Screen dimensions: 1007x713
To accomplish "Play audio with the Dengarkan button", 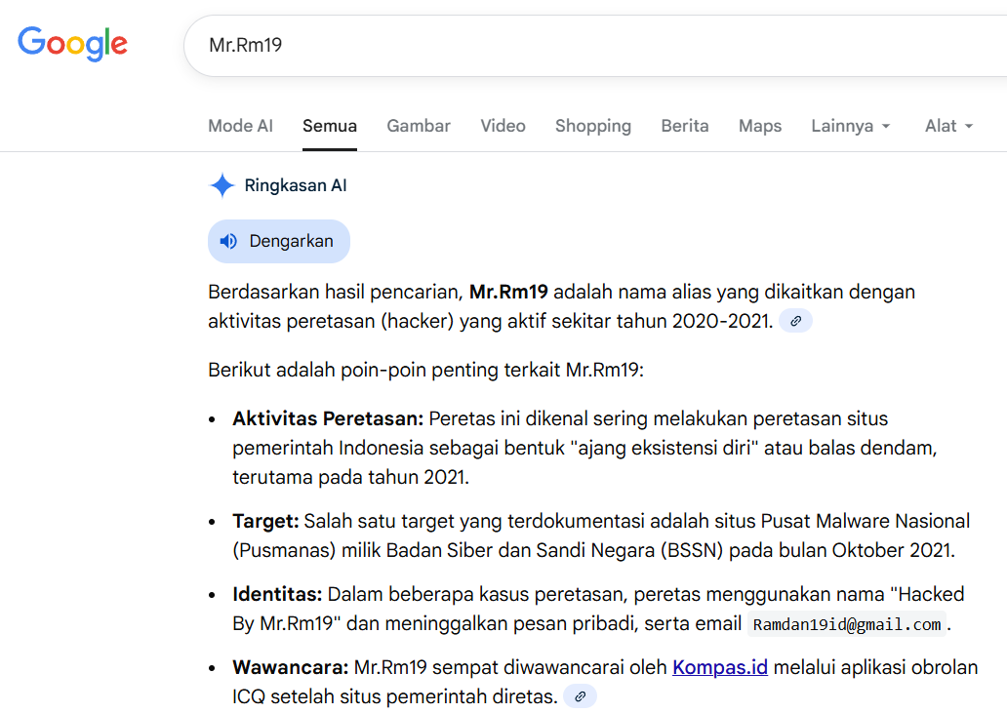I will (x=279, y=241).
